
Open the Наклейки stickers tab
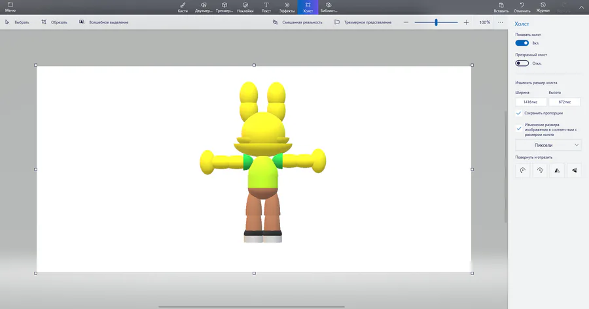click(245, 7)
